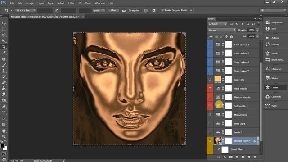This screenshot has height=162, width=288.
Task: Hide the Monochrome layer
Action: [210, 115]
